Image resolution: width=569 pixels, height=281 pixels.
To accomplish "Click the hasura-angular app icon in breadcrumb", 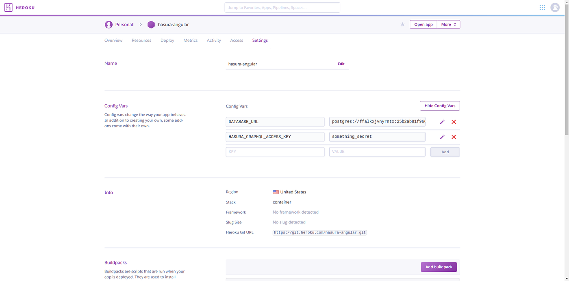I will tap(151, 24).
